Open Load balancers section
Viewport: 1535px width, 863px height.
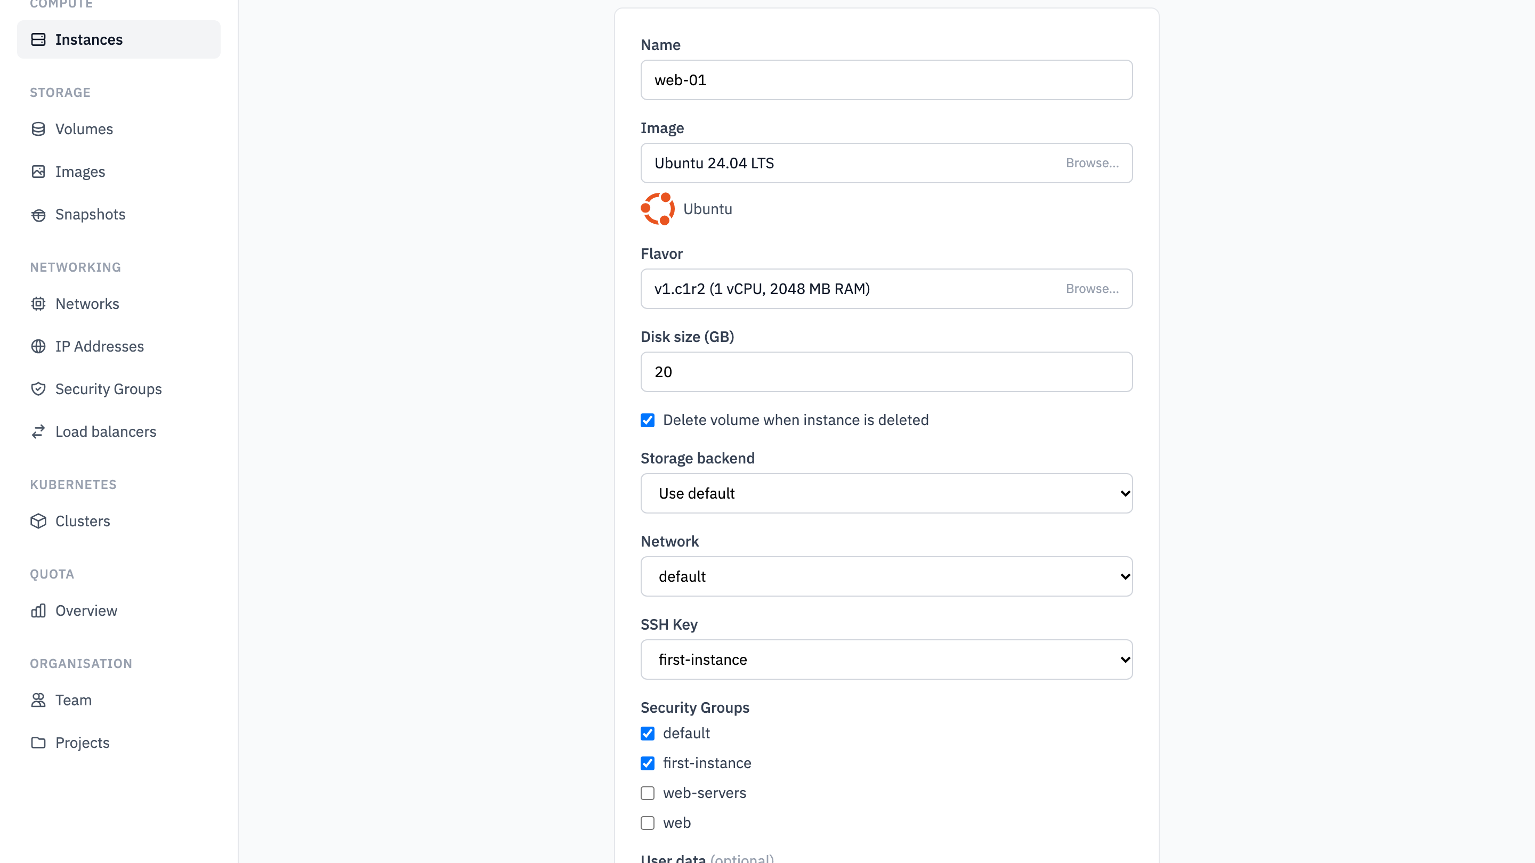[x=118, y=432]
